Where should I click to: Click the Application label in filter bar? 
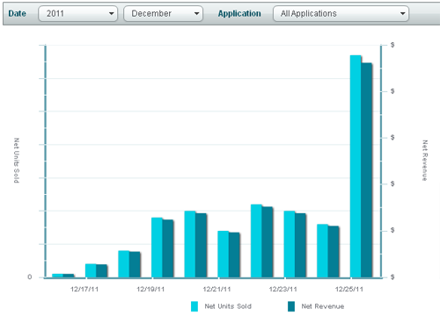coord(239,13)
